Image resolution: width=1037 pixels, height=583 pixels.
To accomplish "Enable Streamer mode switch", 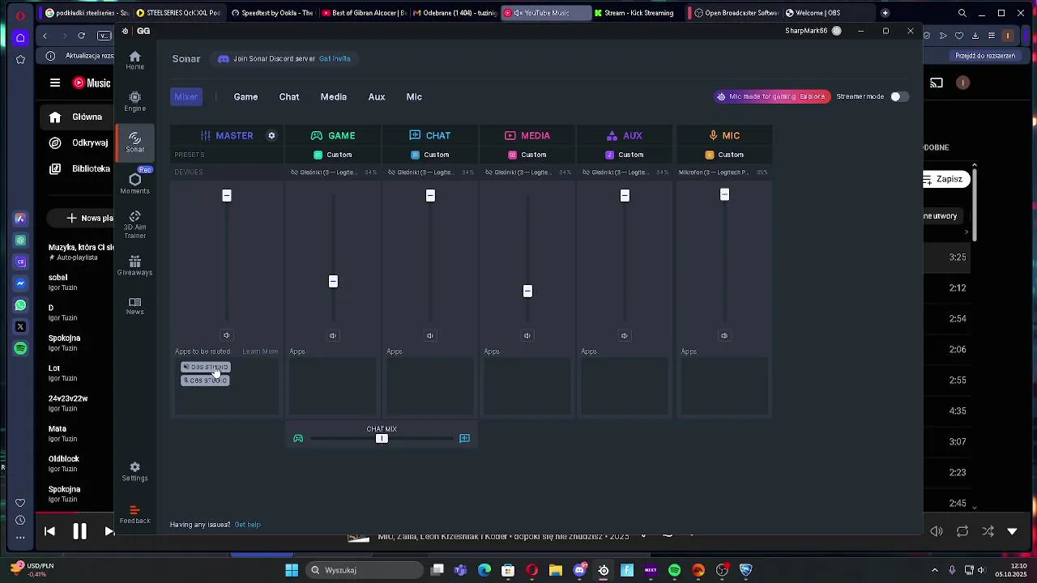I will point(898,96).
